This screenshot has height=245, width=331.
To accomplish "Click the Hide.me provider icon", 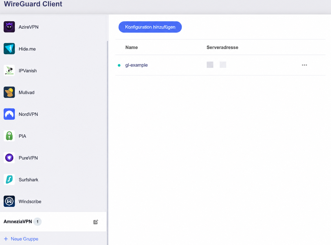I will [9, 49].
